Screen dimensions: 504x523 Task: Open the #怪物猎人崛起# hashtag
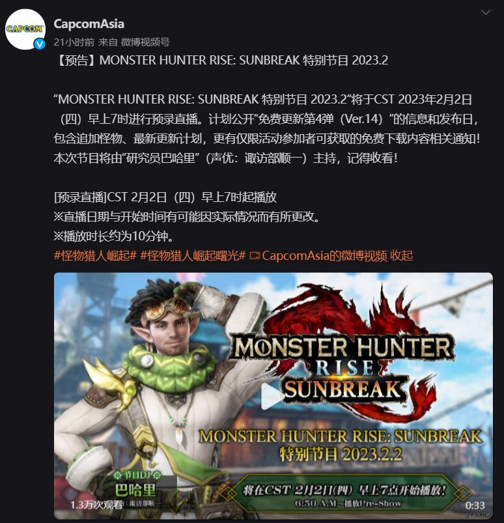click(x=95, y=255)
